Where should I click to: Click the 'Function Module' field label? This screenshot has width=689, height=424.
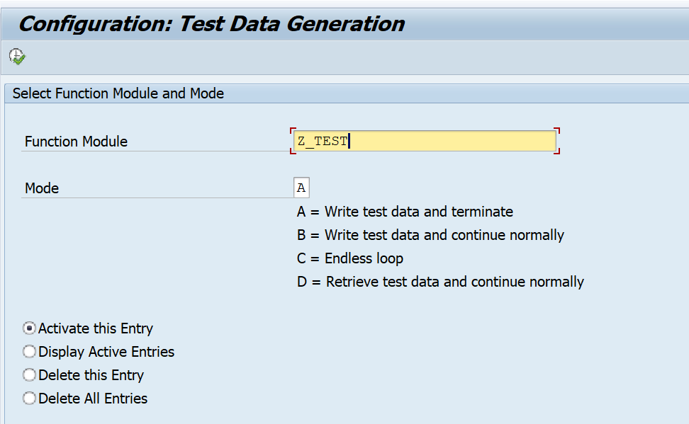click(76, 142)
